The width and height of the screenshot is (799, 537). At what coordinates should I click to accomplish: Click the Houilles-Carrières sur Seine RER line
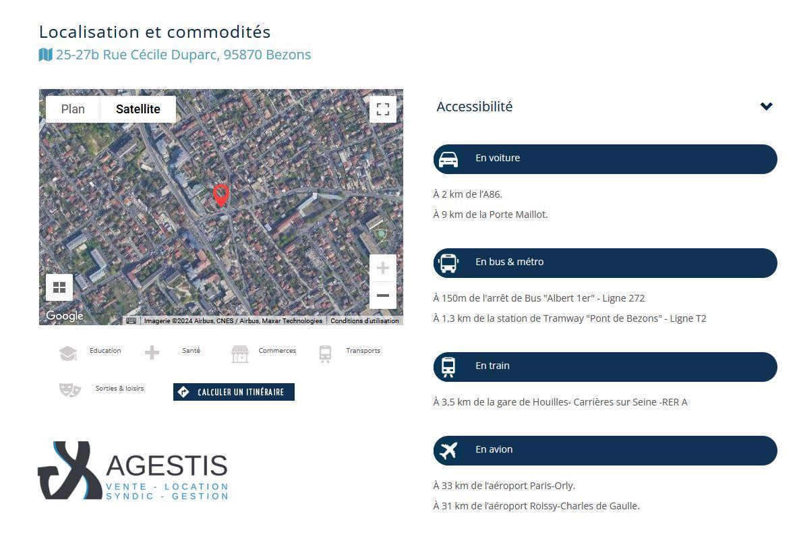click(x=560, y=402)
